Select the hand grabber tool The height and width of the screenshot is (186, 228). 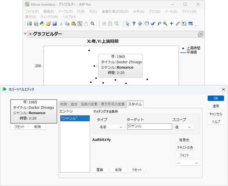click(147, 23)
